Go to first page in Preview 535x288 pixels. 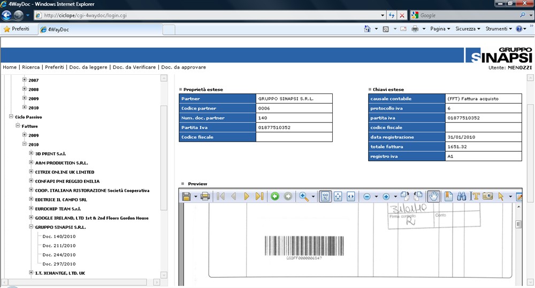coord(220,196)
